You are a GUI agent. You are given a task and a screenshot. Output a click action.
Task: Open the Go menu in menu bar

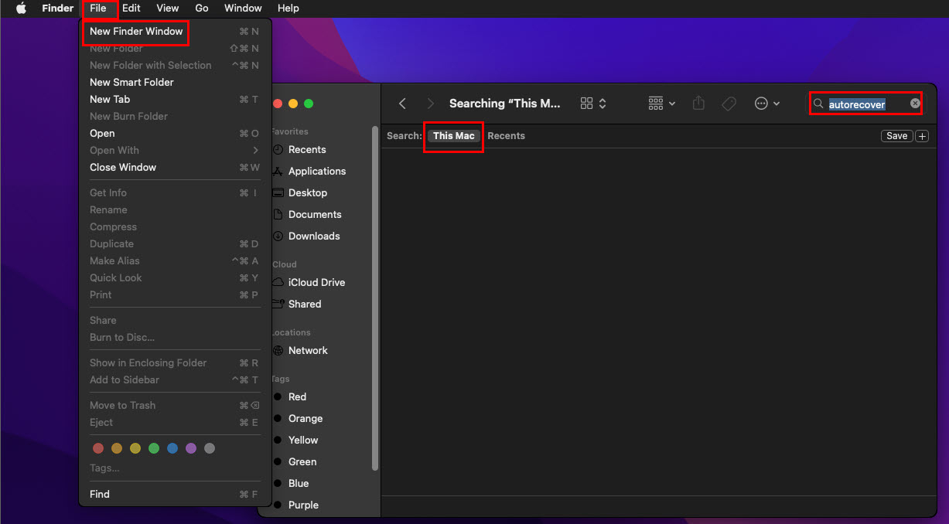[202, 9]
